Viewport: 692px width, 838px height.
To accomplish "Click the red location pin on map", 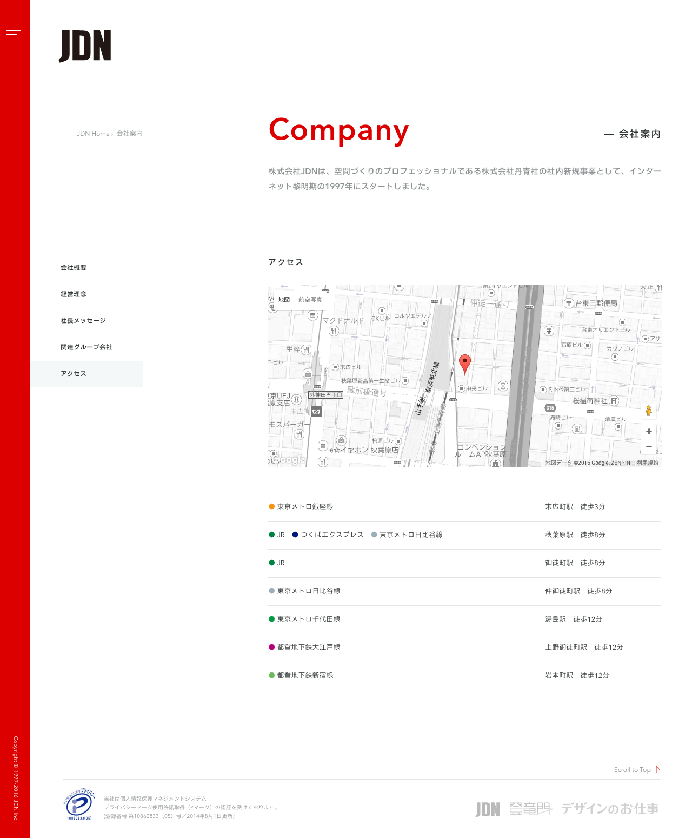I will [x=464, y=364].
